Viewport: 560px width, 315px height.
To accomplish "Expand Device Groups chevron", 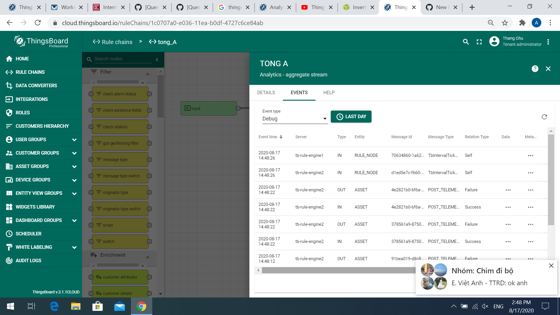I will coord(74,180).
